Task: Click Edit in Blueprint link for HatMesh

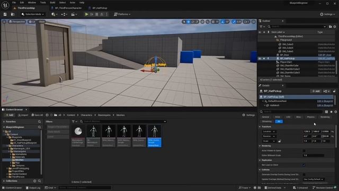Action: pyautogui.click(x=325, y=106)
